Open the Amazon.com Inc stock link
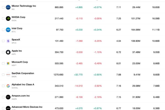 (21, 96)
